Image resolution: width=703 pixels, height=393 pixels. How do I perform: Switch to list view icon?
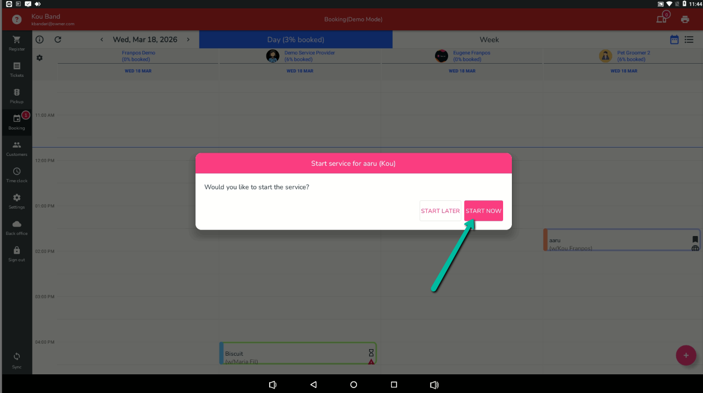tap(689, 40)
